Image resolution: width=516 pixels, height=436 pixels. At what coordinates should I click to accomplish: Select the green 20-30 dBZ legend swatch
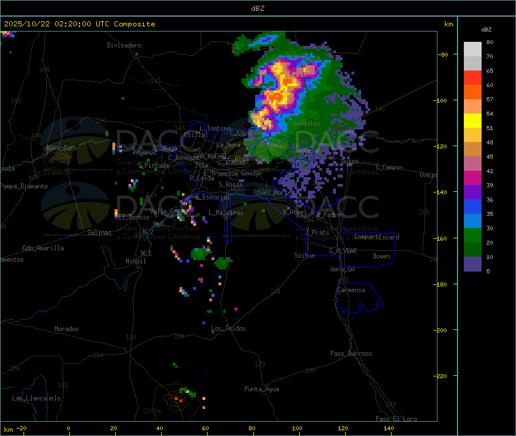pos(472,235)
